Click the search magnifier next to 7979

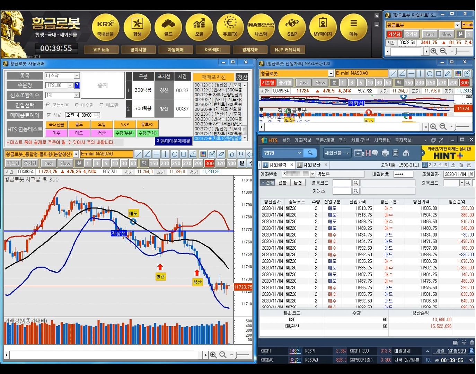(x=310, y=153)
